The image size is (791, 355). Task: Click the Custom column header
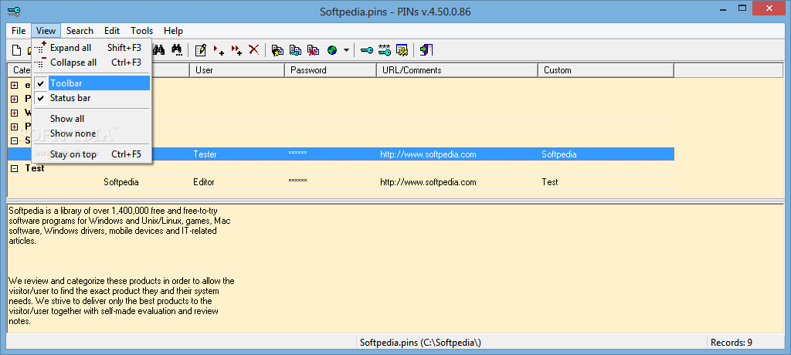(x=606, y=70)
